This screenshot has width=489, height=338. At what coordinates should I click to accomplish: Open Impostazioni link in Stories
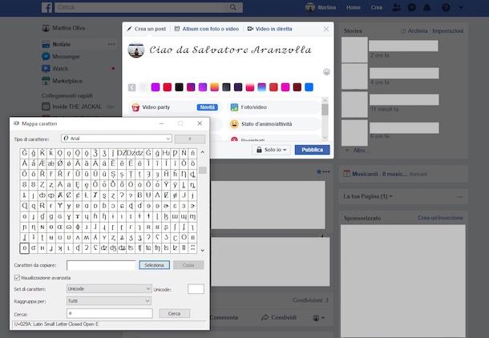(x=448, y=31)
